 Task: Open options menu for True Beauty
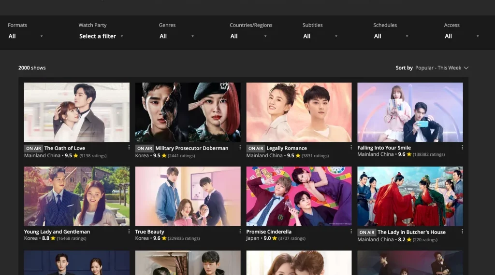240,231
